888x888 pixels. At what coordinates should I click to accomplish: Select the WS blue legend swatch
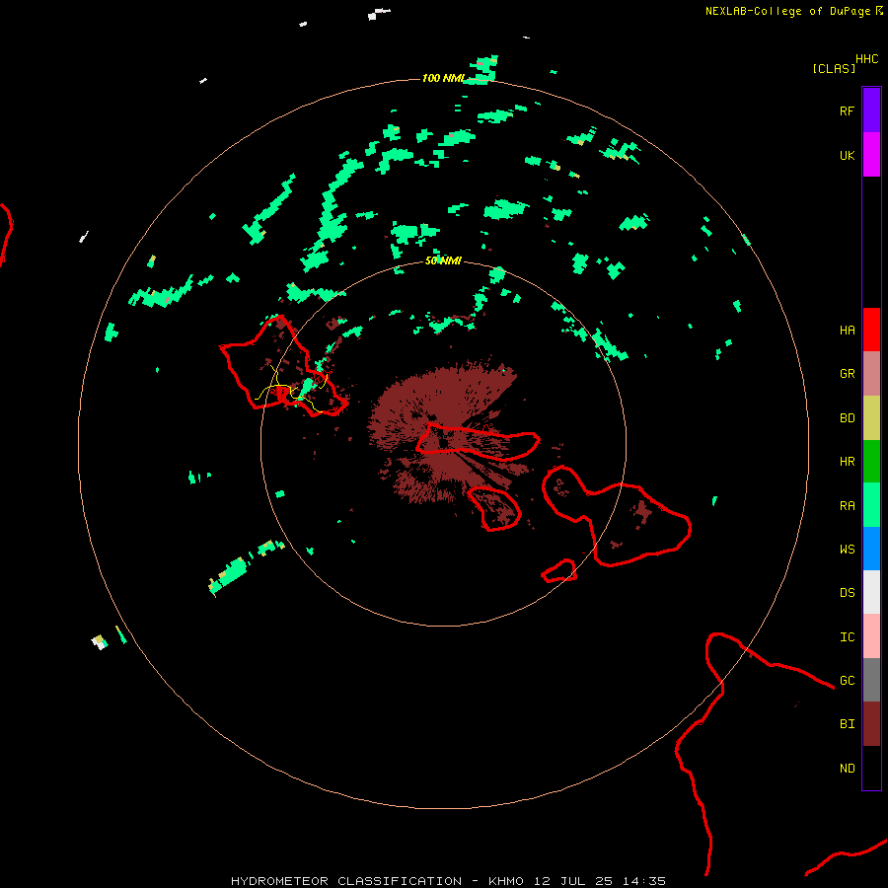[x=871, y=549]
